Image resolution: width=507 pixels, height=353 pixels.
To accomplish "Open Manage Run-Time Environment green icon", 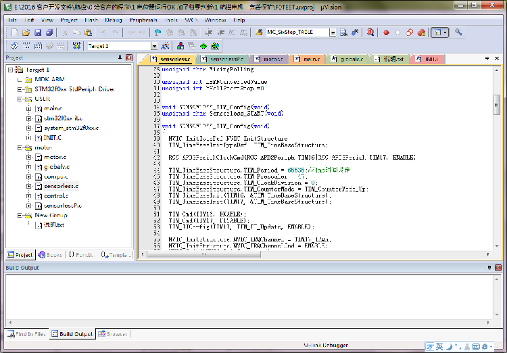I will tap(203, 45).
